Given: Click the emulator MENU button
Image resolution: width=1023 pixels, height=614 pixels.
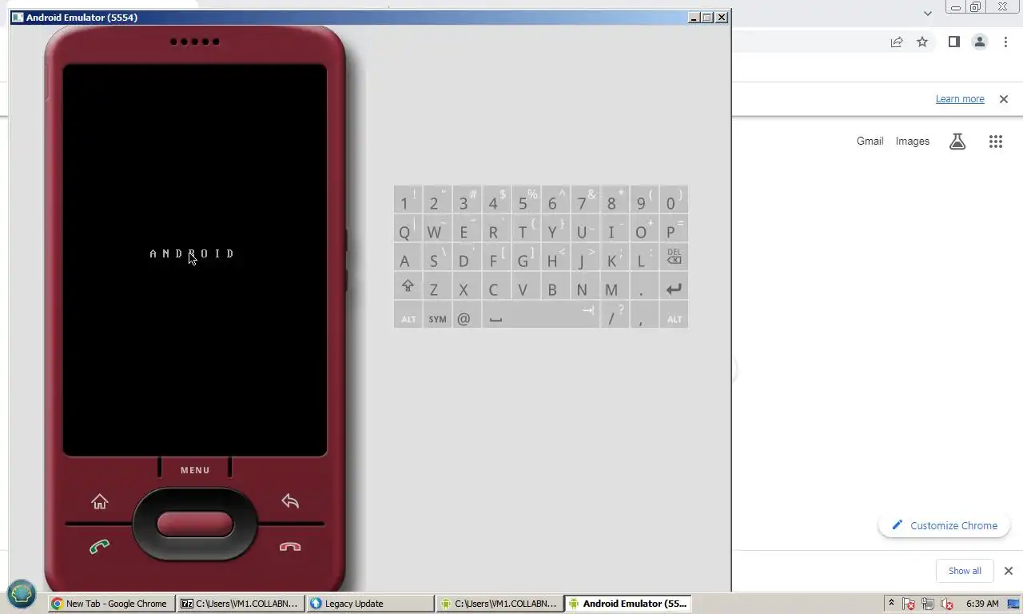Looking at the screenshot, I should tap(195, 470).
